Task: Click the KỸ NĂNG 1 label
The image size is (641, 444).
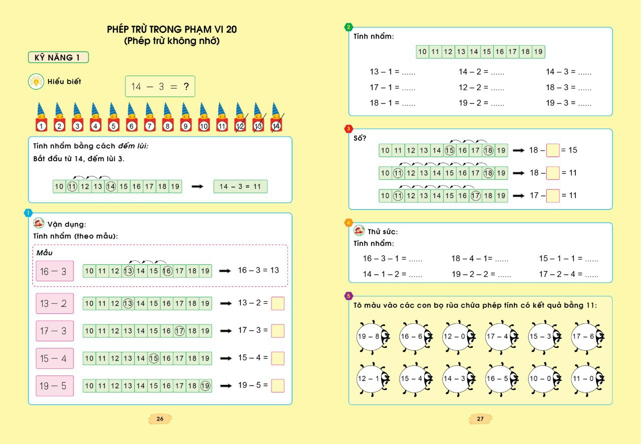Action: (x=58, y=58)
